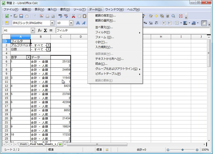Click the Save document icon in toolbar
This screenshot has width=213, height=154.
(21, 16)
